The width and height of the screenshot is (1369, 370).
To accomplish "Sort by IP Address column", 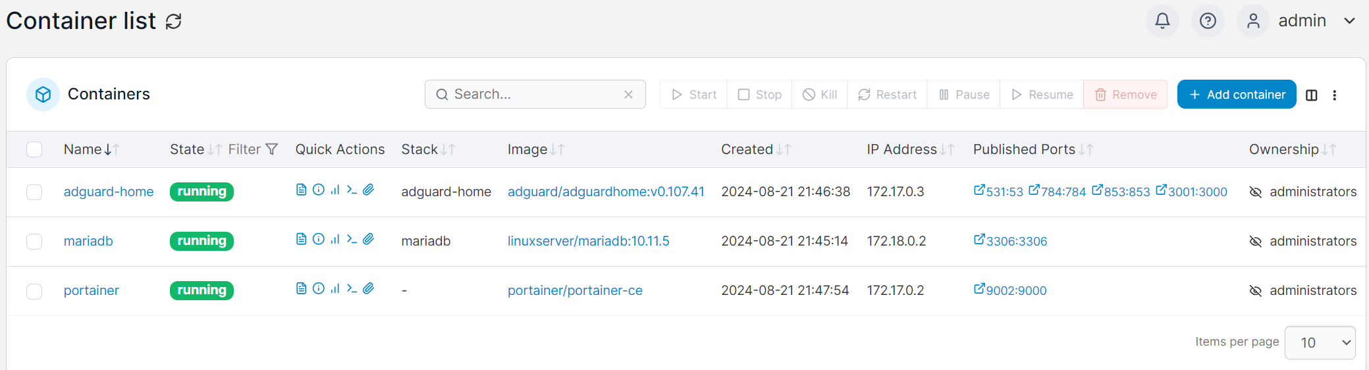I will tap(910, 149).
